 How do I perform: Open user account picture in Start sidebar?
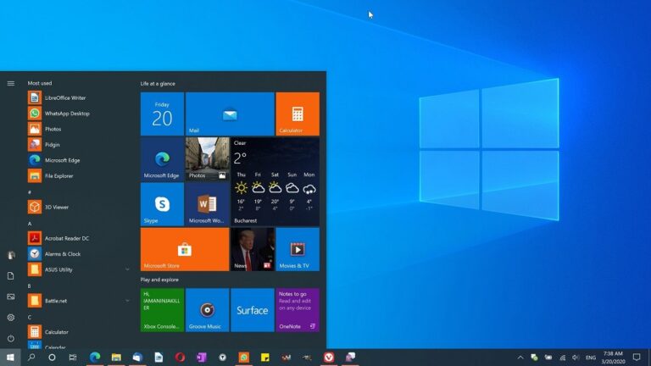click(x=11, y=255)
